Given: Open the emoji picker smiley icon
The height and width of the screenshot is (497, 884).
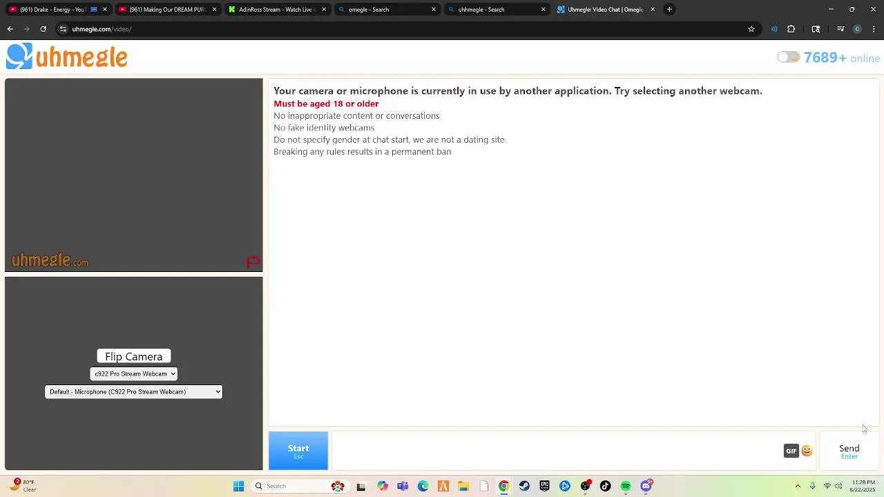Looking at the screenshot, I should pyautogui.click(x=807, y=451).
